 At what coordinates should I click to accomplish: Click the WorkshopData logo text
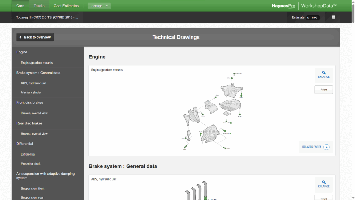pos(318,6)
